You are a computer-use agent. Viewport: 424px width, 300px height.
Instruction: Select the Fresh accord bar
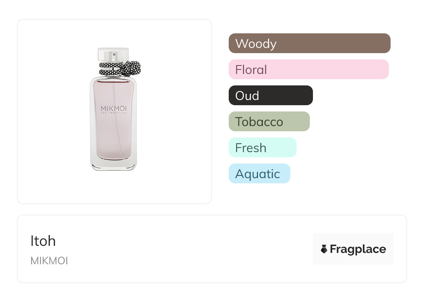coord(262,148)
